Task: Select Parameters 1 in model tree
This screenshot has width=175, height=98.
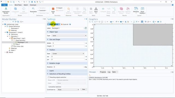Action: click(x=15, y=28)
